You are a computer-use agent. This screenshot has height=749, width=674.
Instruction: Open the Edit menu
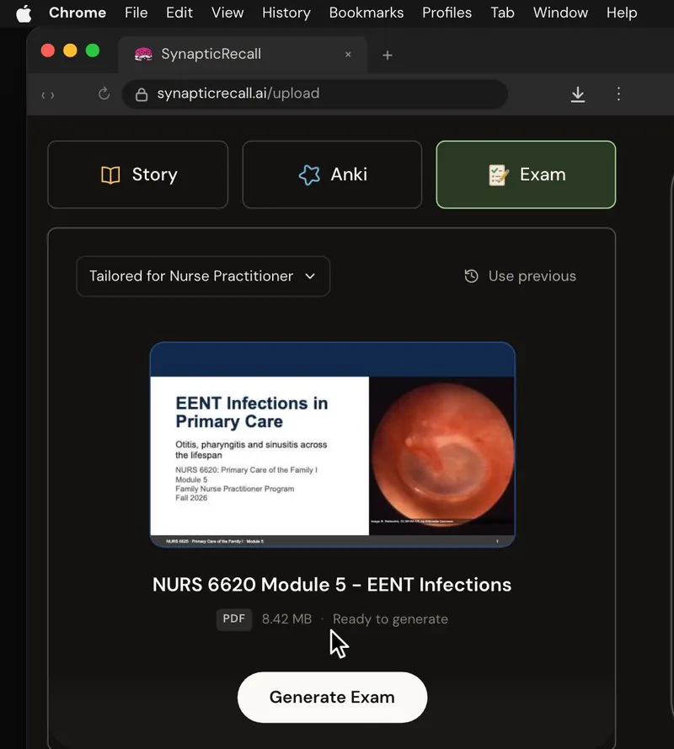coord(179,13)
